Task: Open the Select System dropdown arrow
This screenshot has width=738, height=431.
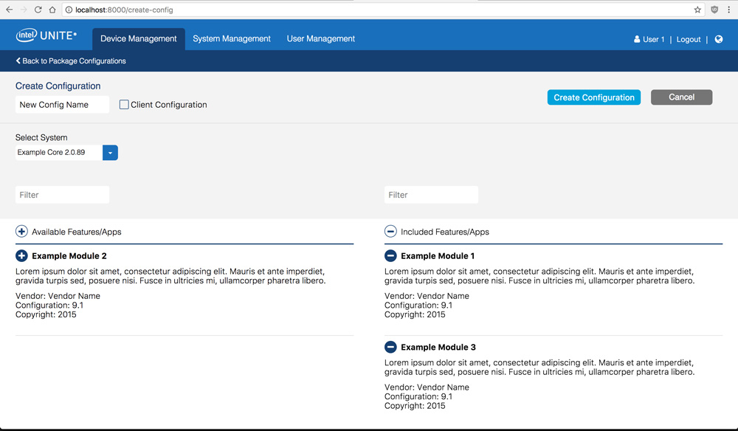Action: 110,153
